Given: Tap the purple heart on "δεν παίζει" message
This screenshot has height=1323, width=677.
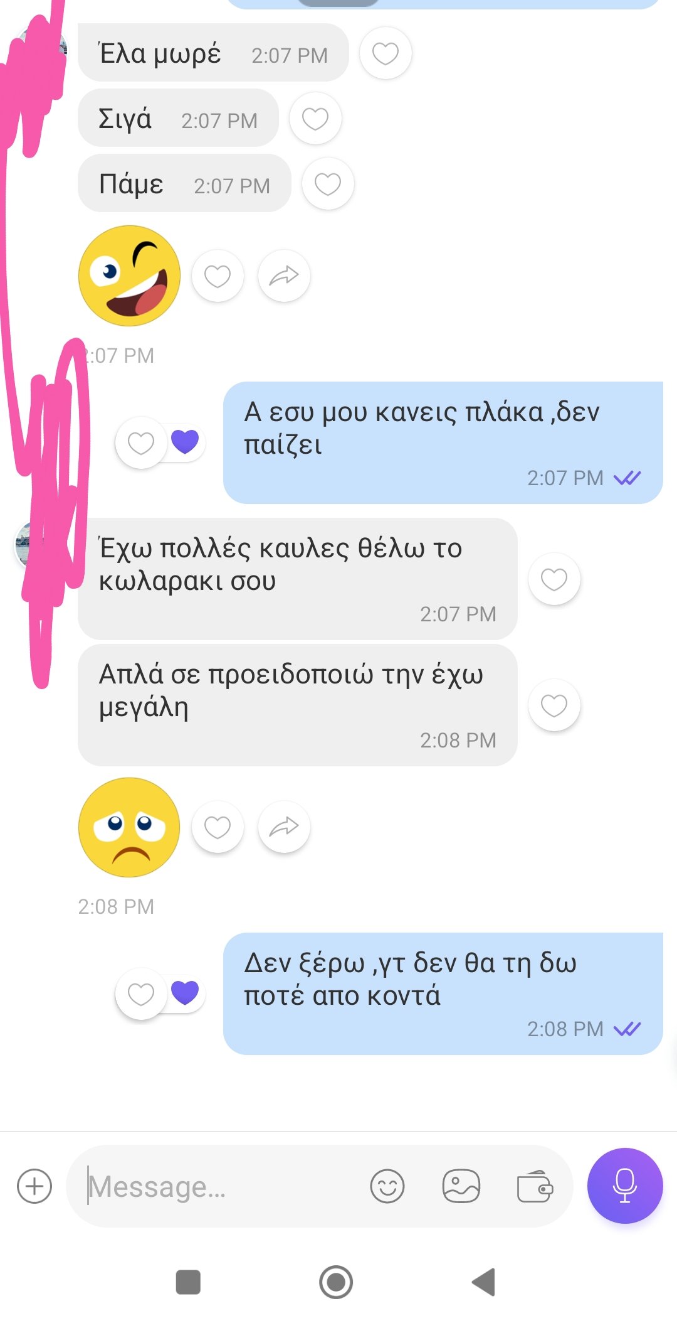Looking at the screenshot, I should coord(185,442).
